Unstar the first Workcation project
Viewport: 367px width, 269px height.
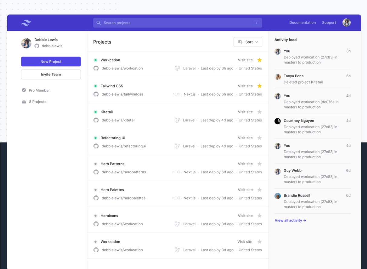(259, 60)
